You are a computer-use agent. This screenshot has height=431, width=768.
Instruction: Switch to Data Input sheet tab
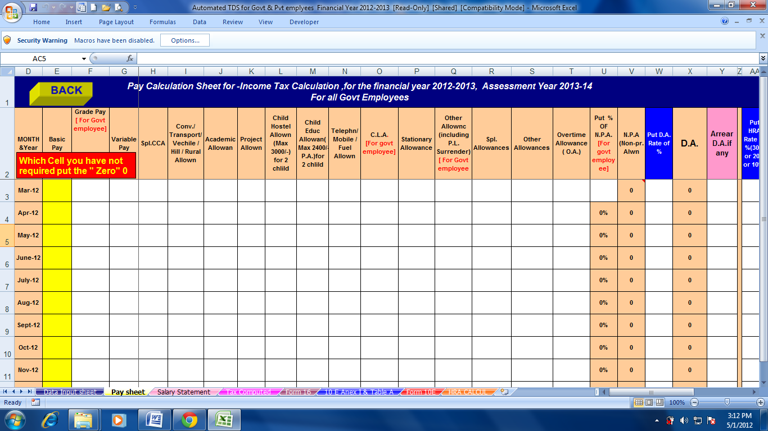(70, 392)
